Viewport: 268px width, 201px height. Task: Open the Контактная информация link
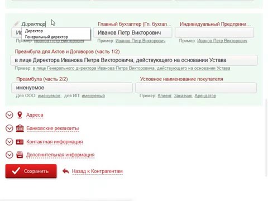pos(55,142)
